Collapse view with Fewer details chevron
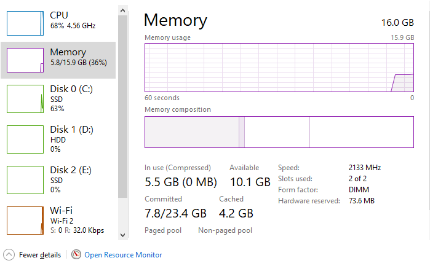430x266 pixels. pyautogui.click(x=9, y=254)
